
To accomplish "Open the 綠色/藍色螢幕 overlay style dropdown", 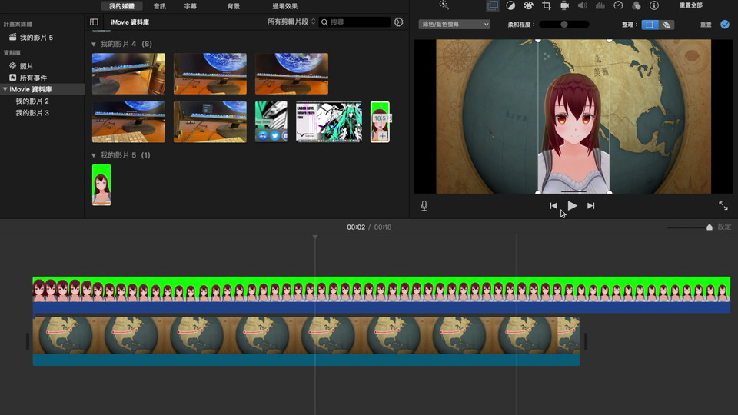I will pyautogui.click(x=454, y=24).
